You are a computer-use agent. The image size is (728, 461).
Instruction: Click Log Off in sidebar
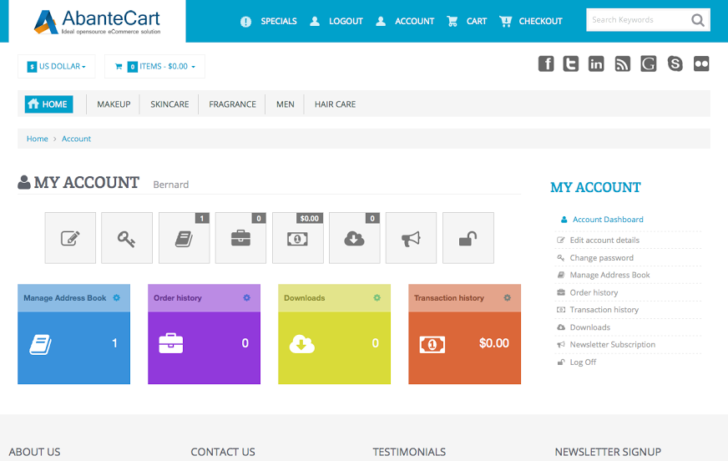[583, 362]
